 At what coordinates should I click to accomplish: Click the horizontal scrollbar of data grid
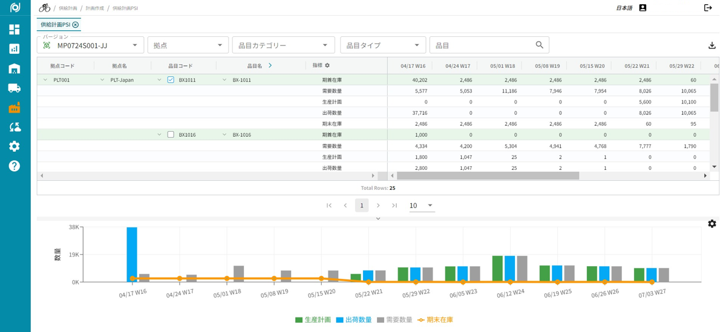tap(488, 176)
